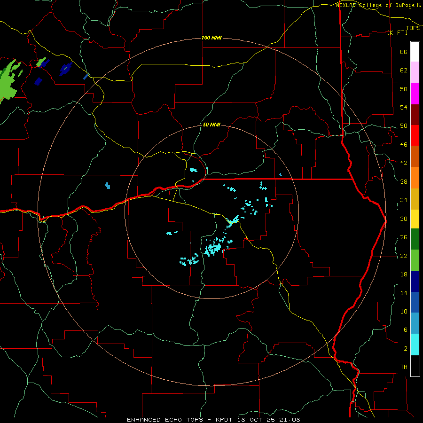Click the 2 legend value
423x423 pixels.
click(405, 349)
